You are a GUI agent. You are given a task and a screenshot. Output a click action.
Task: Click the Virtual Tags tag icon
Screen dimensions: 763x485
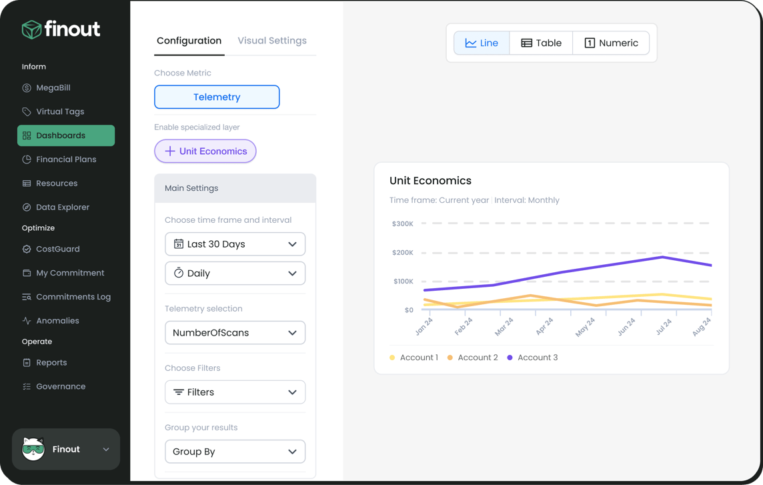(27, 112)
